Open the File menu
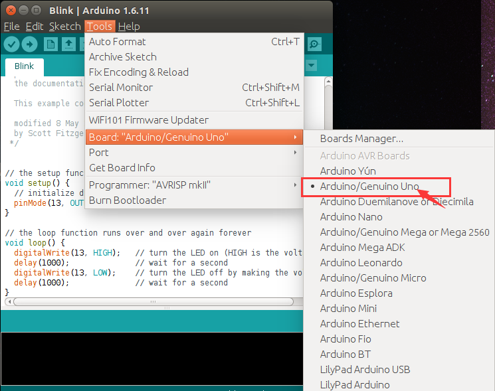Screen dimensions: 495x391 12,27
